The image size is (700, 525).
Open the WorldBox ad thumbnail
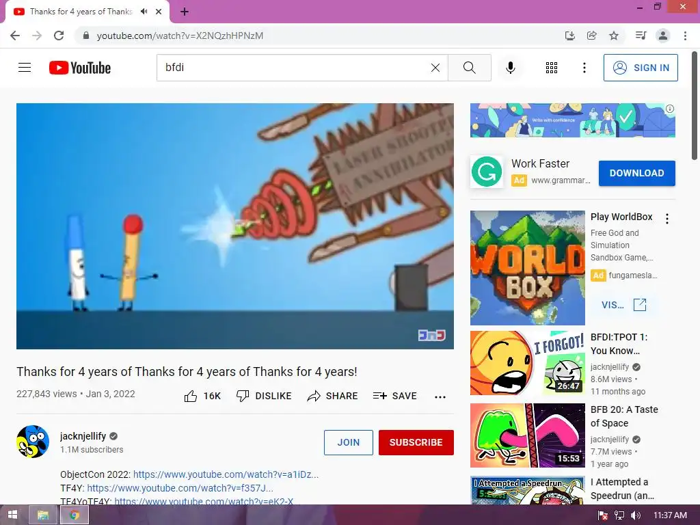(x=527, y=268)
